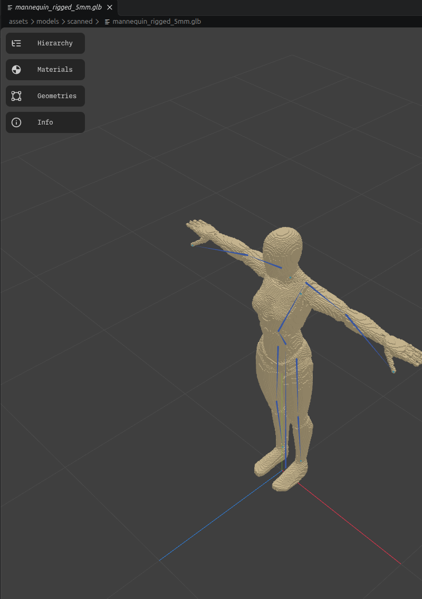Click the Materials sphere icon
The width and height of the screenshot is (422, 599).
click(x=16, y=70)
